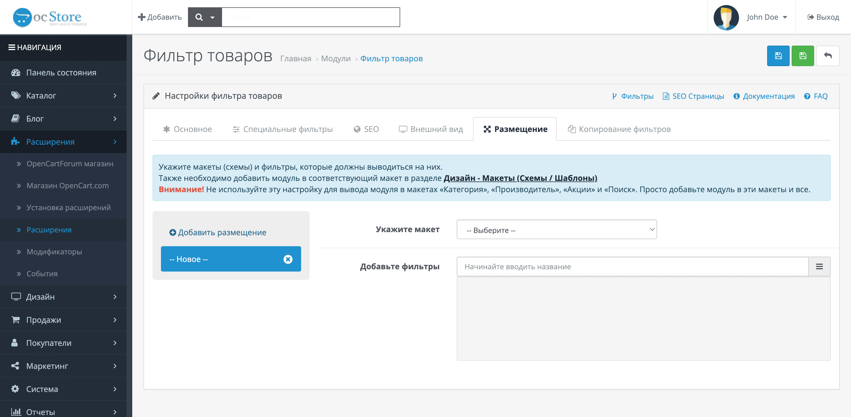The width and height of the screenshot is (851, 417).
Task: Click the Добавить plus button
Action: pyautogui.click(x=160, y=17)
